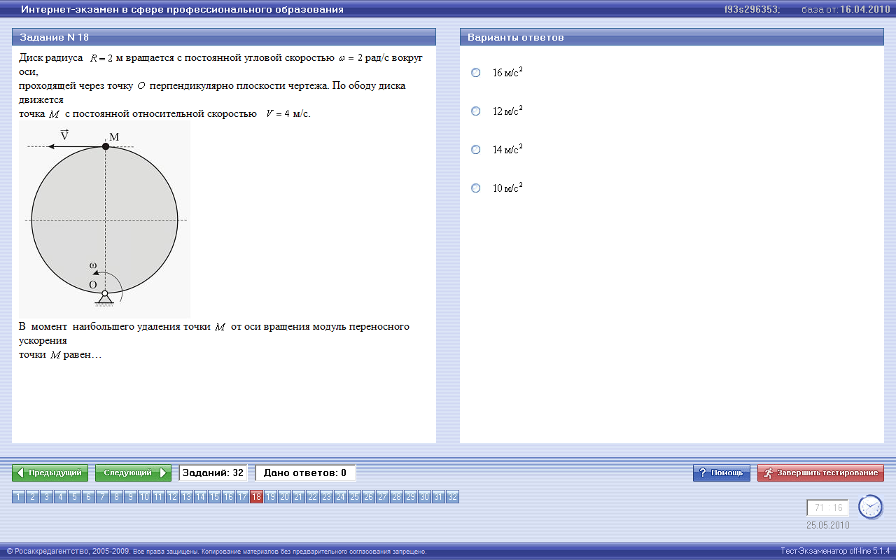Go to question number 32
896x560 pixels.
click(x=452, y=497)
